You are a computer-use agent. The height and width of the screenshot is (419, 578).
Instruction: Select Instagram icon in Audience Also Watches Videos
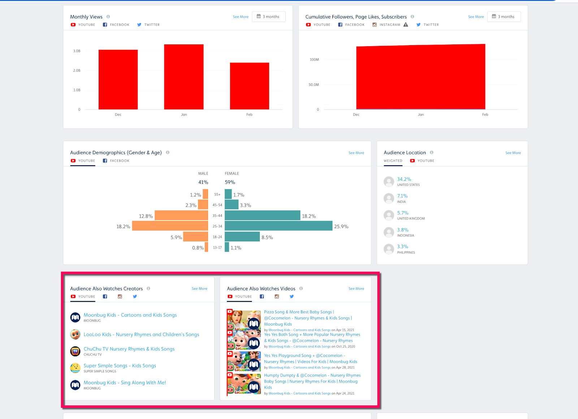[x=277, y=297]
